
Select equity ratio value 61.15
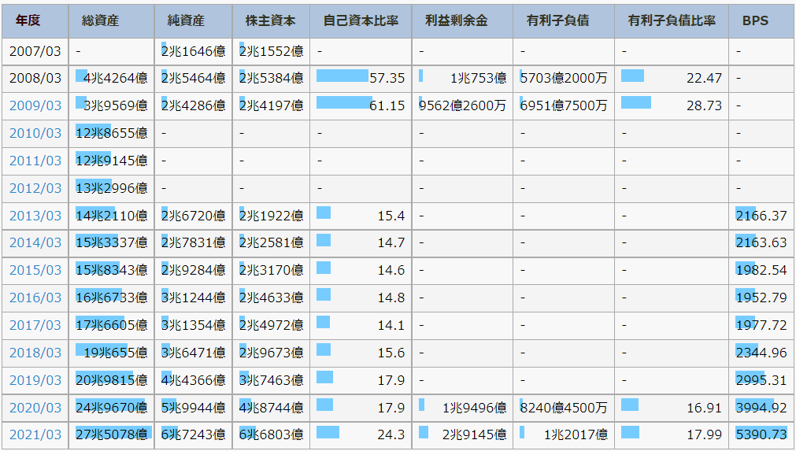(387, 105)
